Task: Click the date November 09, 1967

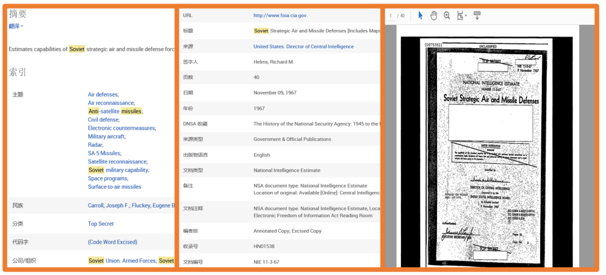Action: [x=275, y=93]
